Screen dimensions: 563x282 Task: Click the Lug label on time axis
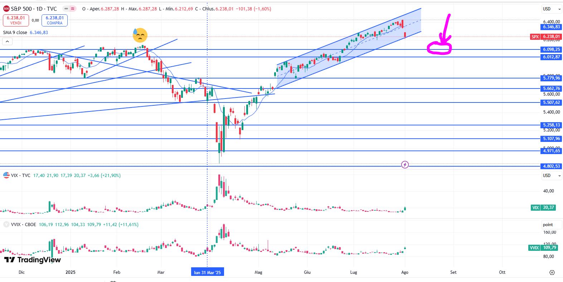point(354,272)
